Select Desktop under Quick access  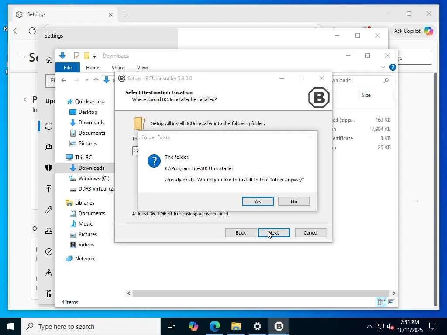click(83, 112)
